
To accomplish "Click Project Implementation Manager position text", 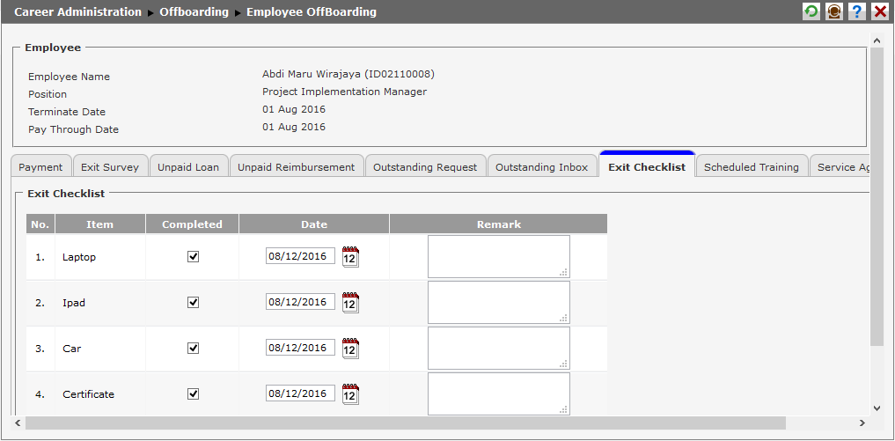I will coord(344,92).
